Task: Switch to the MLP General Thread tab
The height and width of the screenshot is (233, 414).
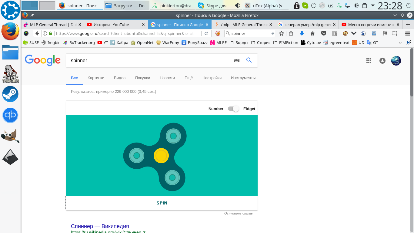Action: click(53, 25)
